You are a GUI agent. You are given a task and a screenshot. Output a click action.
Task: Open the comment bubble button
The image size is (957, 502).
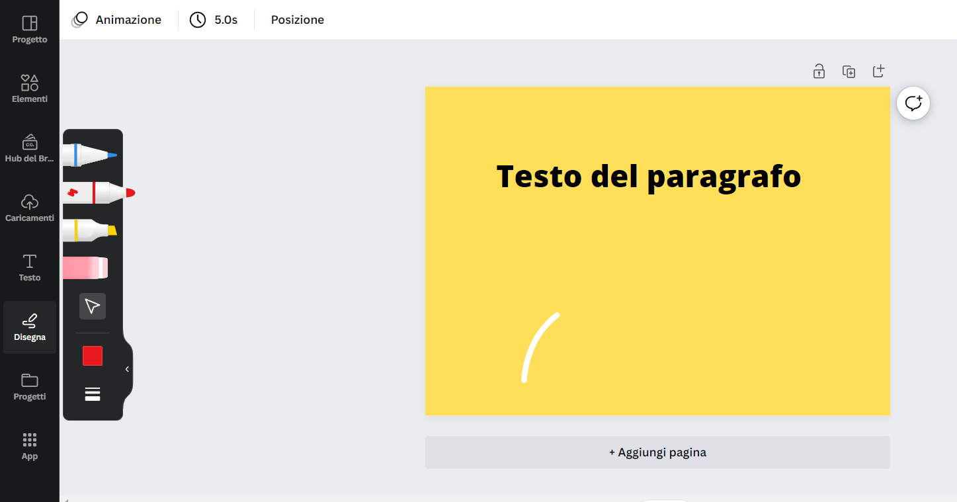pos(913,103)
